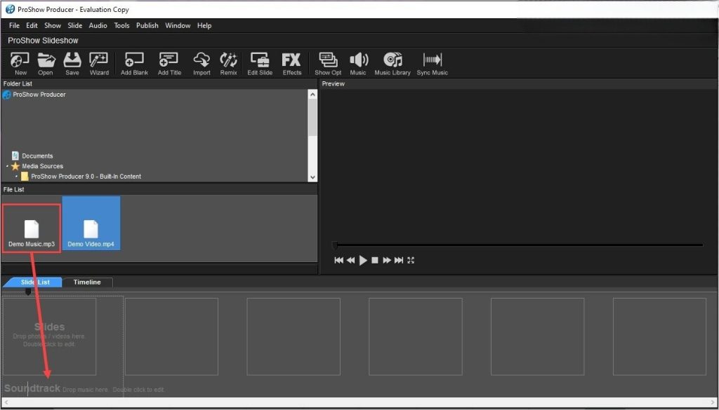Image resolution: width=719 pixels, height=410 pixels.
Task: Open the FX Effects panel
Action: (x=291, y=62)
